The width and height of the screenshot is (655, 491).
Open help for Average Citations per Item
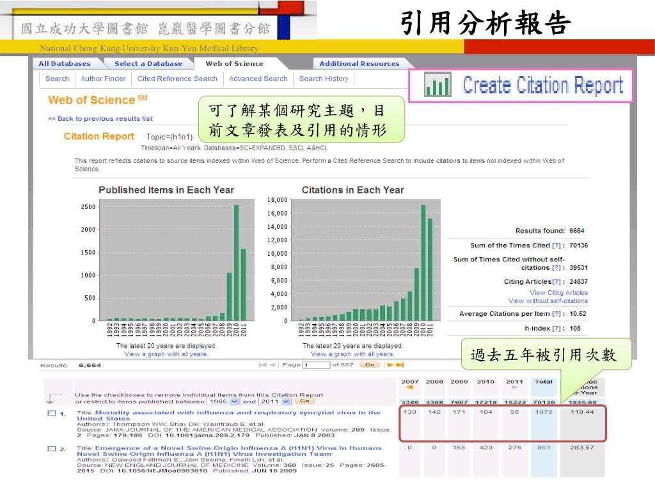(556, 314)
